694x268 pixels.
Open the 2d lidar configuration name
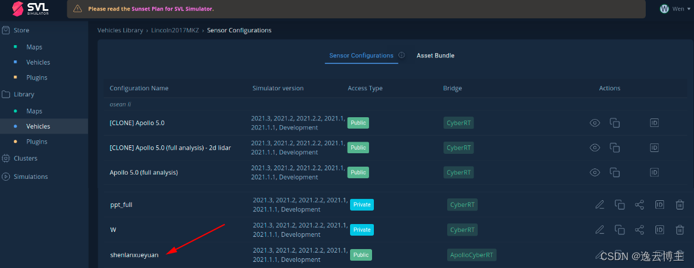click(x=170, y=148)
